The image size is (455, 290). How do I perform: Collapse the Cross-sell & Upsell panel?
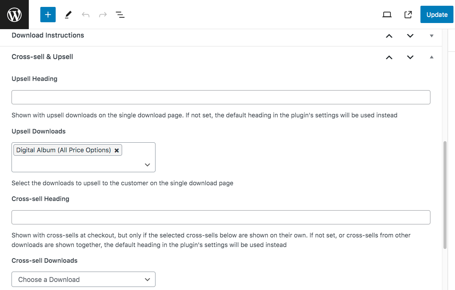click(x=431, y=57)
